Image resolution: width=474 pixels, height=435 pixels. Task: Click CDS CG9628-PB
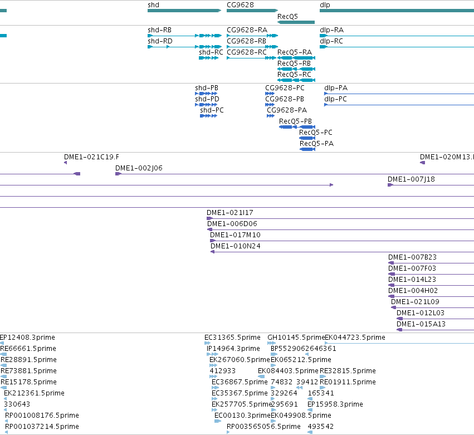270,105
